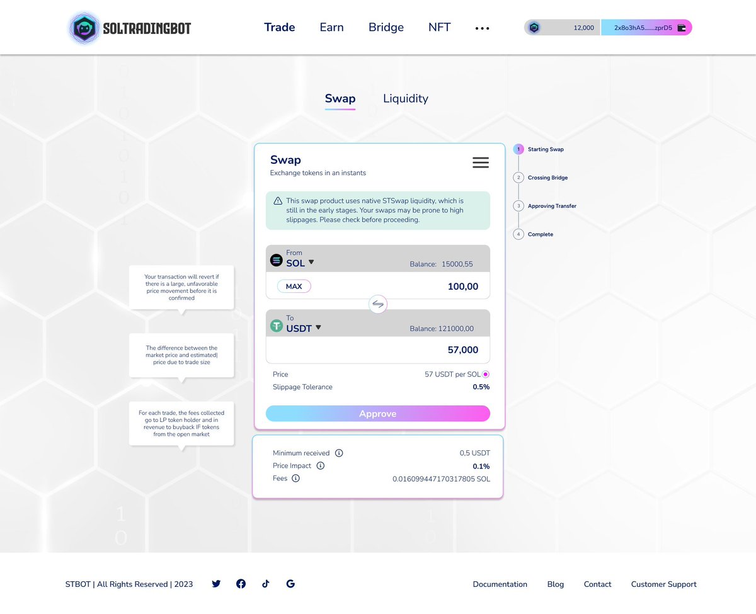Screen dimensions: 756x614
Task: Click the STBOT All Rights Reserved text
Action: point(129,584)
